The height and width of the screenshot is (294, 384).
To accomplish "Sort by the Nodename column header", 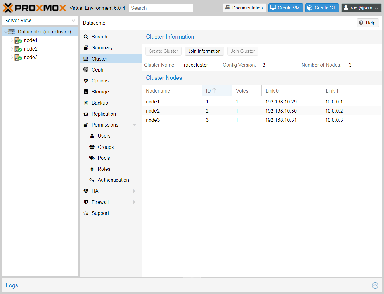I will point(172,91).
